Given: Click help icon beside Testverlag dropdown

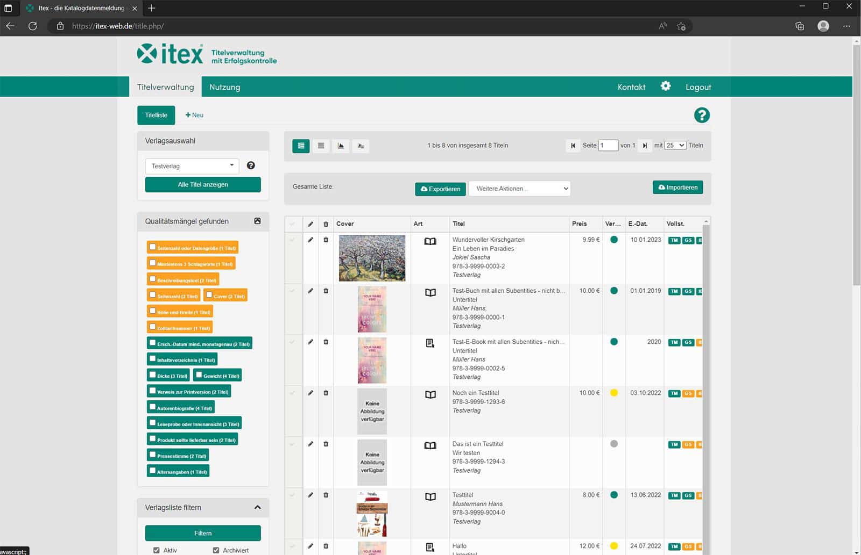Looking at the screenshot, I should 251,165.
